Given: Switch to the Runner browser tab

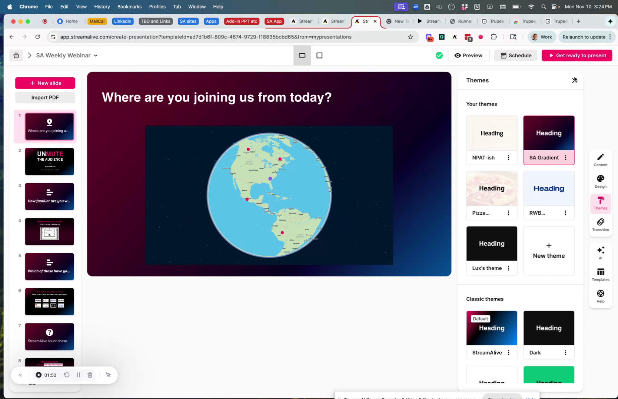Looking at the screenshot, I should [x=461, y=21].
